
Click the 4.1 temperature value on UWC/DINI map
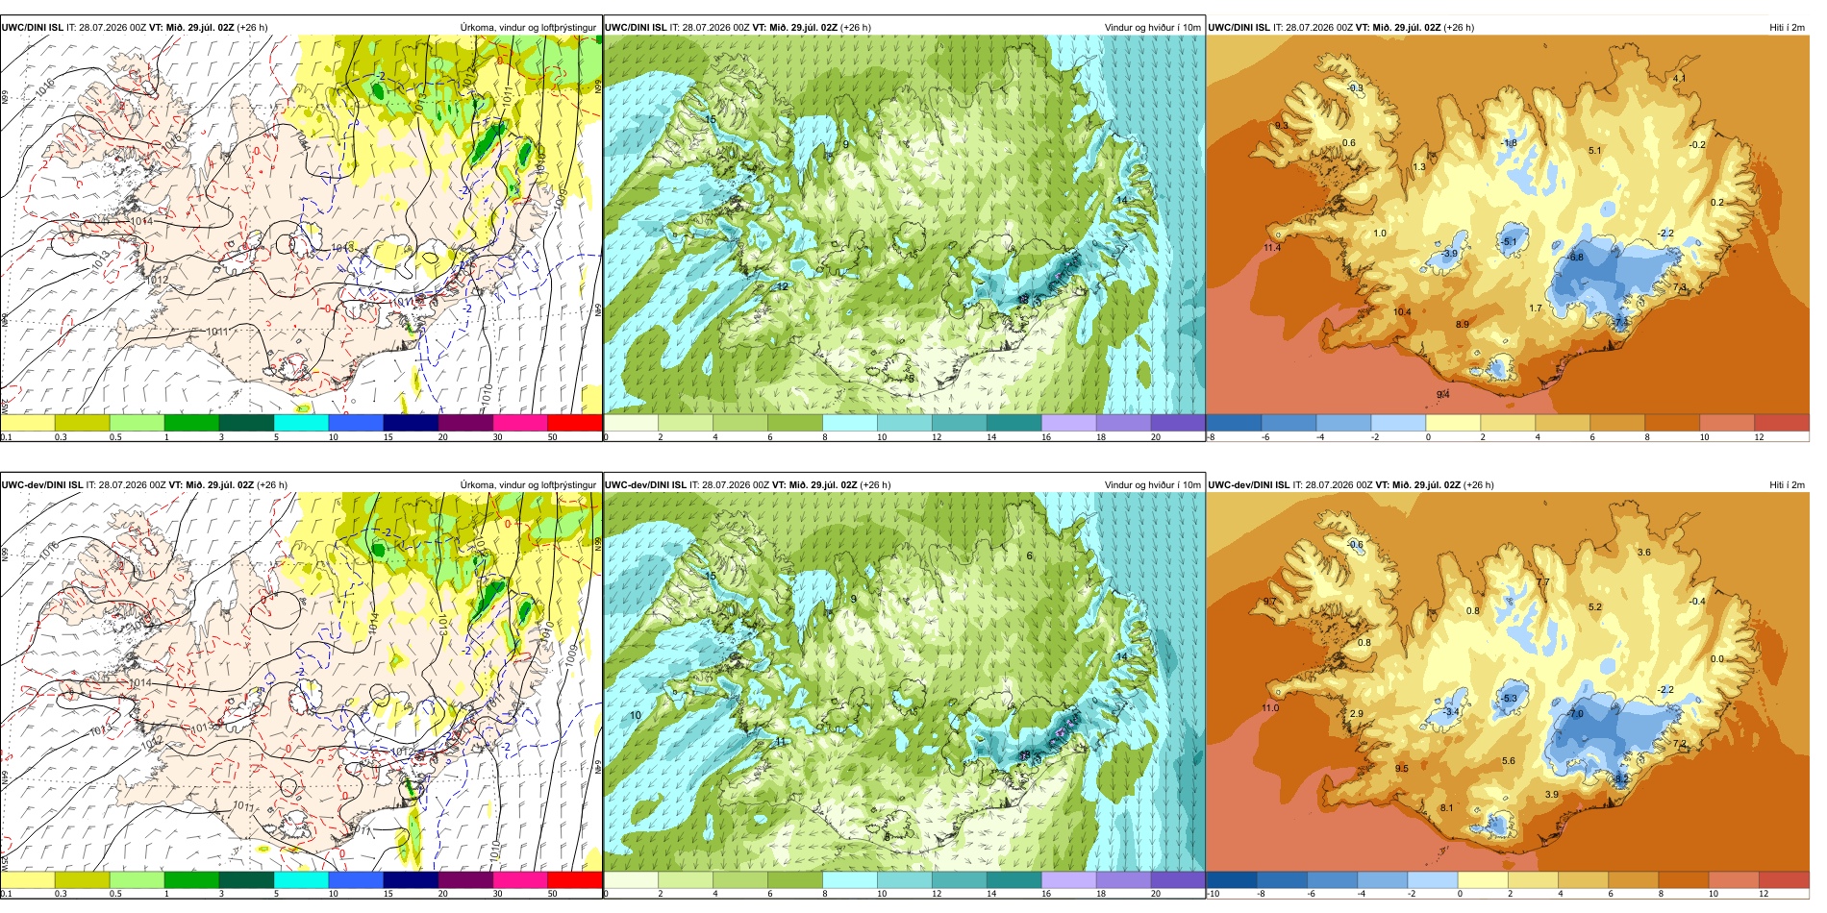(x=1679, y=79)
